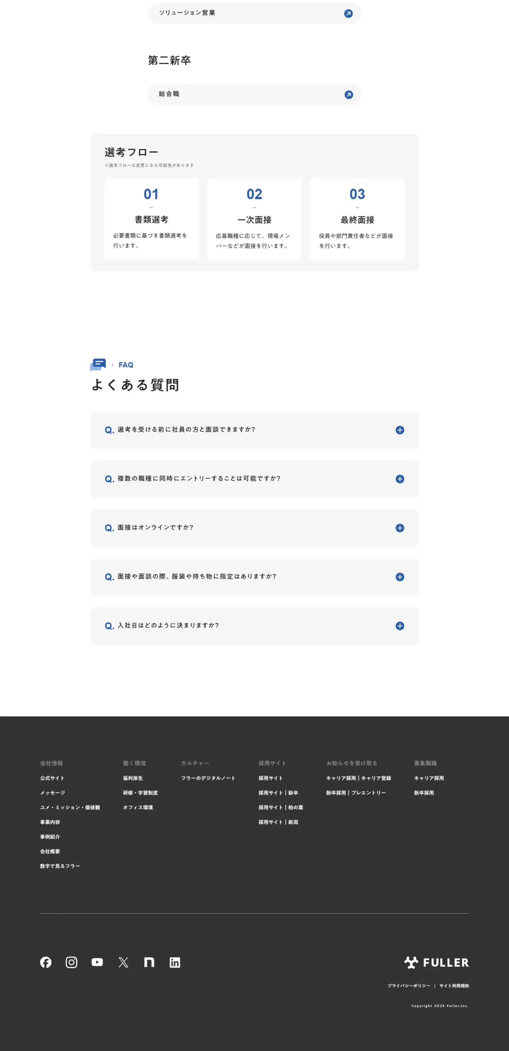Open プライバシーポリシー link

click(x=409, y=986)
